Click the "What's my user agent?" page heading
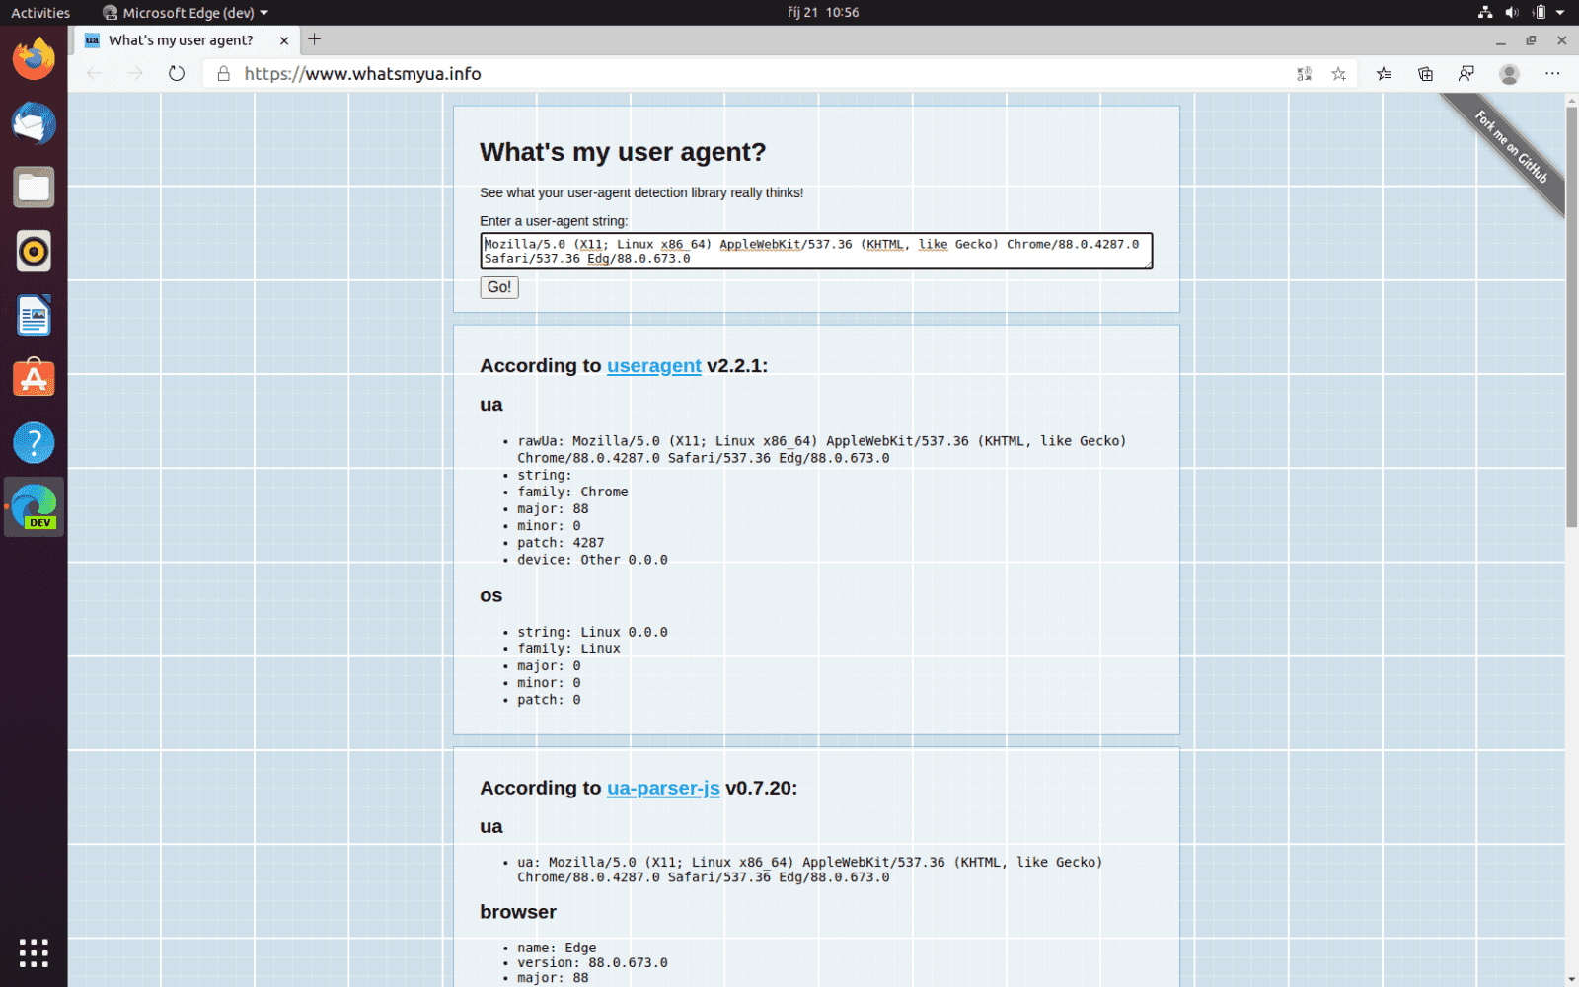1579x987 pixels. [x=623, y=152]
